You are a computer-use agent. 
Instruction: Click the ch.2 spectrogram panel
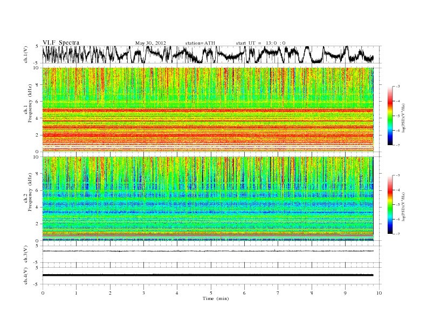pyautogui.click(x=208, y=199)
